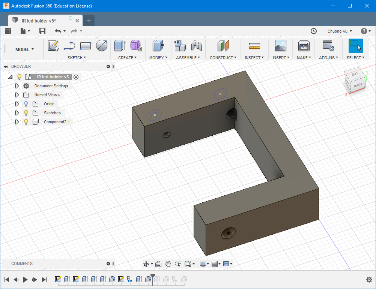Choose the Orbit navigation tool
The image size is (376, 289).
click(146, 264)
